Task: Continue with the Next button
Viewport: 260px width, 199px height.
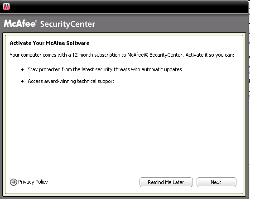Action: point(217,182)
